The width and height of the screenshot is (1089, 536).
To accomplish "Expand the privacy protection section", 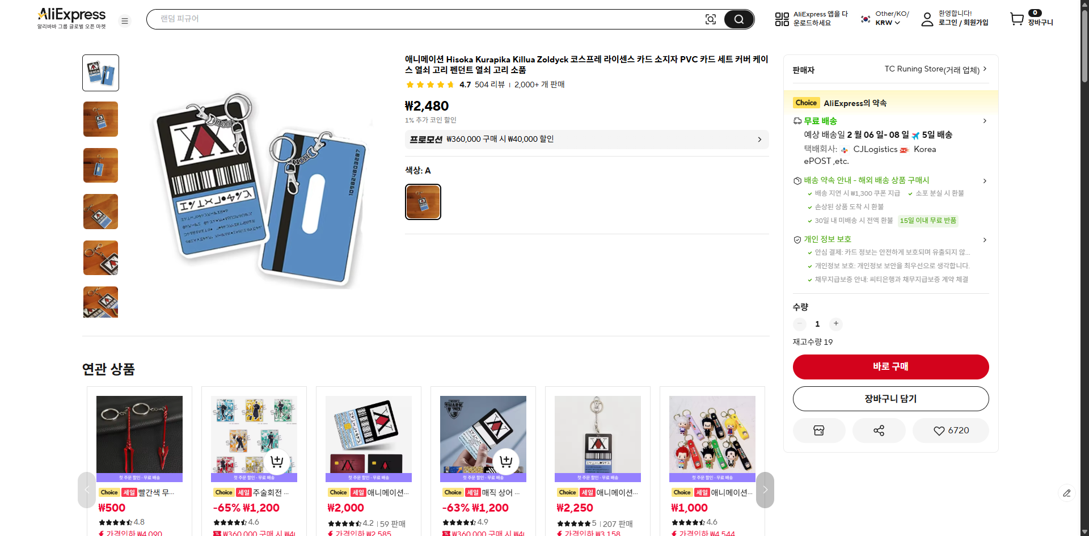I will click(985, 240).
